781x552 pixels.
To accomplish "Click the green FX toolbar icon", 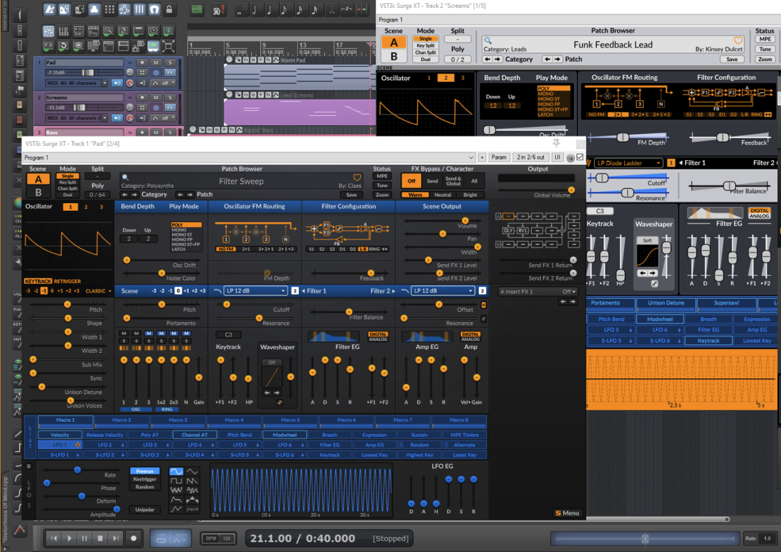I will pyautogui.click(x=49, y=46).
